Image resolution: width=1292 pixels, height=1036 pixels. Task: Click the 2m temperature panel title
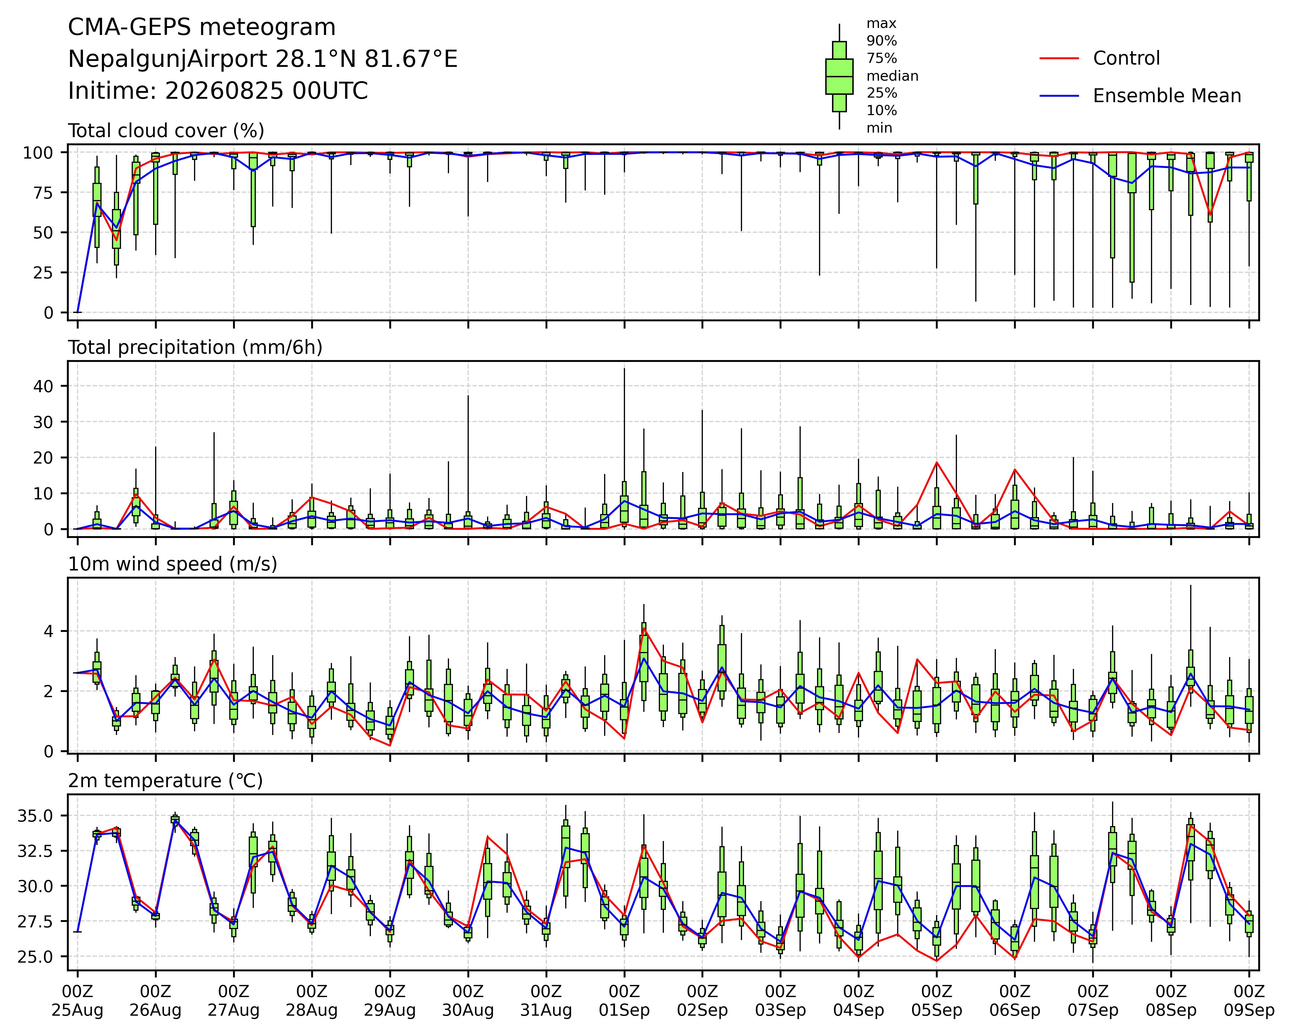(x=165, y=781)
